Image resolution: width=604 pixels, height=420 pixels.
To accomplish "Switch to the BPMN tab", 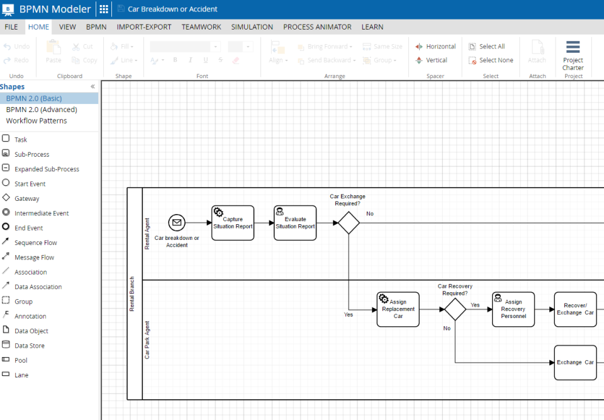I will [x=96, y=27].
